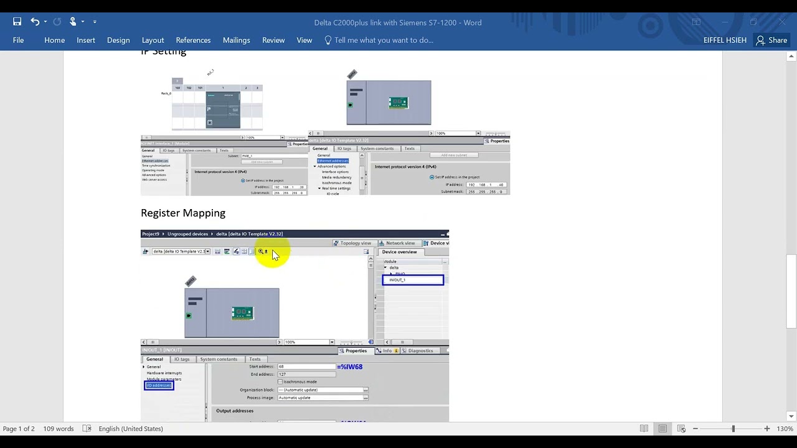Screen dimensions: 797x448
Task: Open the EIFFEL HSIEH account name
Action: pos(725,40)
